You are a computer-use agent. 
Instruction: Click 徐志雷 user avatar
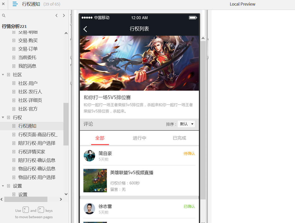89,209
